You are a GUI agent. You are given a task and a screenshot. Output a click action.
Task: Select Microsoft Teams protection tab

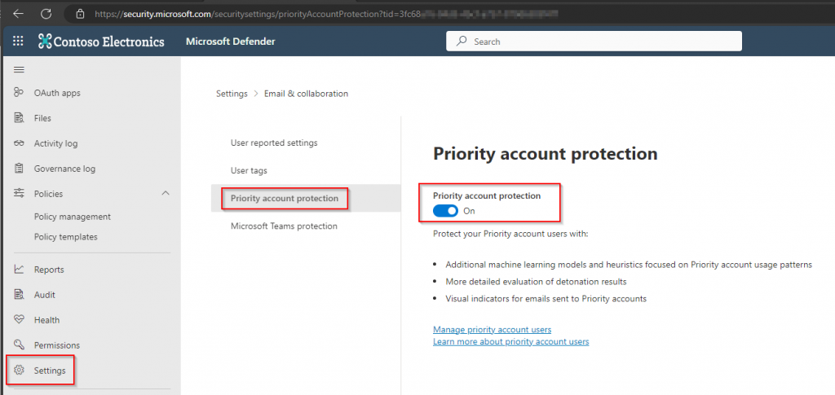point(283,226)
